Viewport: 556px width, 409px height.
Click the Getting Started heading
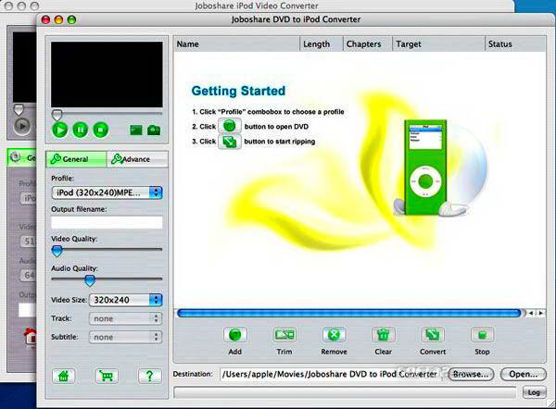click(238, 91)
